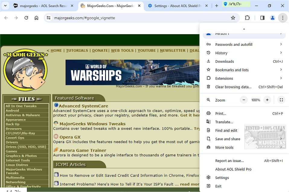Viewport: 289px width, 192px height.
Task: Select Downloads from the Chrome menu
Action: tap(225, 61)
